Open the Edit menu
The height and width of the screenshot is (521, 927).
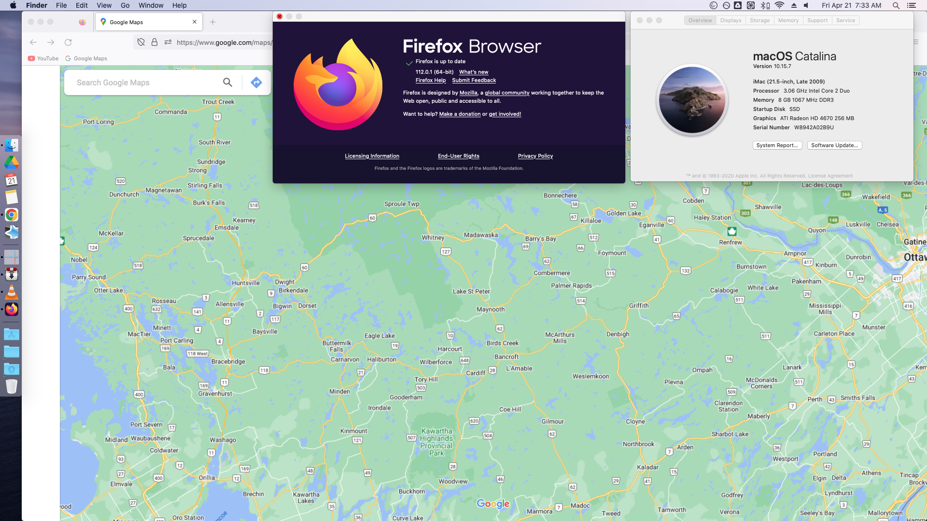click(82, 5)
